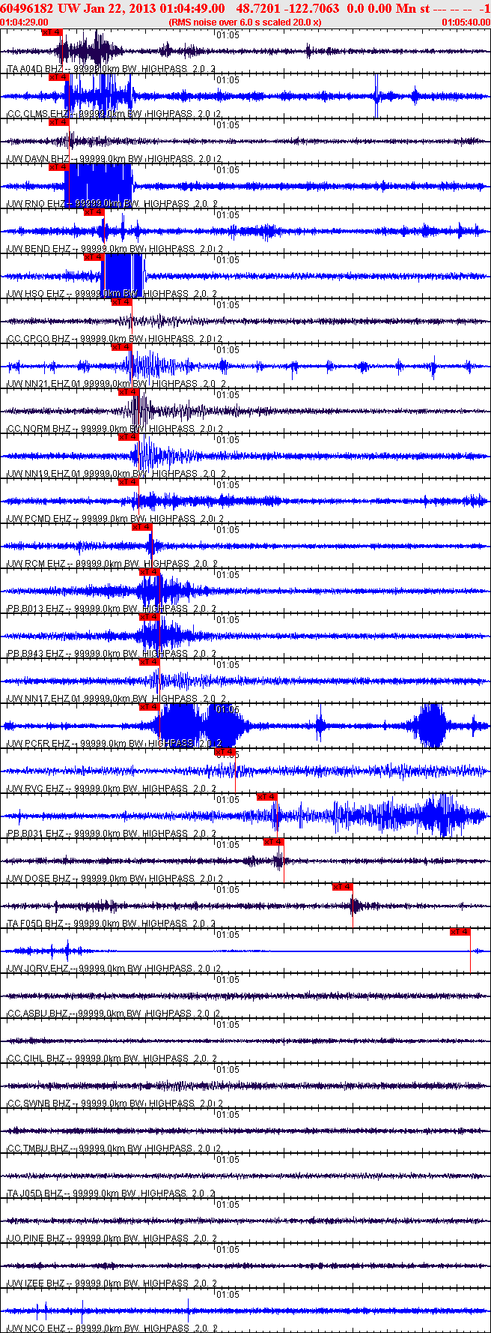Image resolution: width=491 pixels, height=1333 pixels.
Task: Click the red pick marker on UW NN17 trace
Action: tap(149, 662)
